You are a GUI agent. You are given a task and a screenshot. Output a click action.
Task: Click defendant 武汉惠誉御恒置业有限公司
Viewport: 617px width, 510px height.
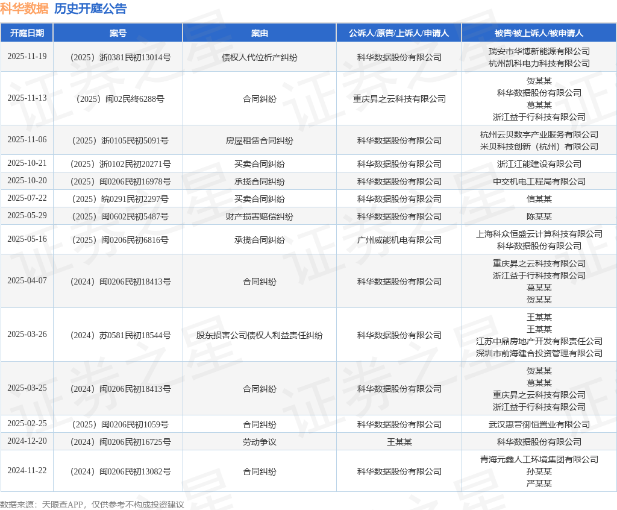coord(539,424)
